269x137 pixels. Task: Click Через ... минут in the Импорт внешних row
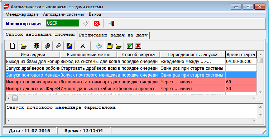coord(192,82)
